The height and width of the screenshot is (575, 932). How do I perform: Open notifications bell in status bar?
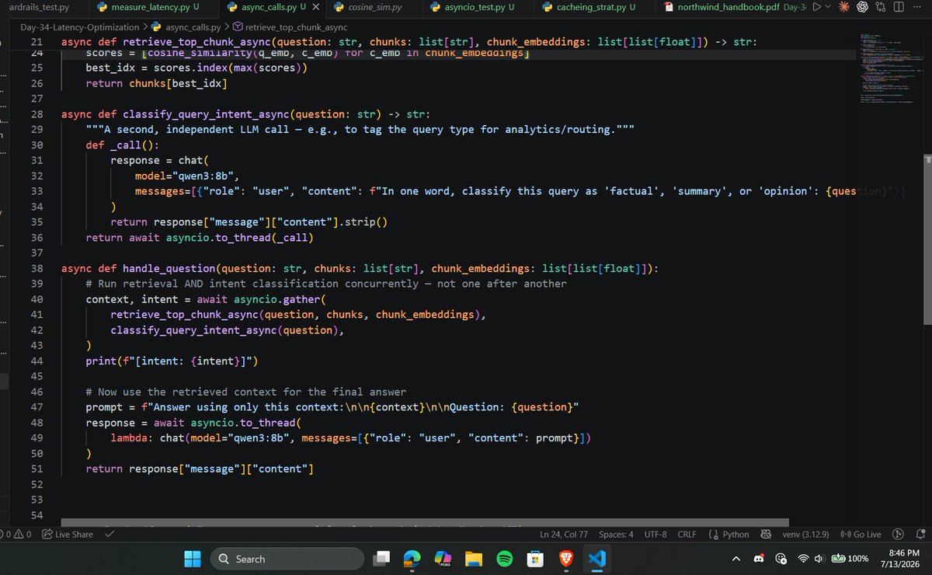coord(920,535)
